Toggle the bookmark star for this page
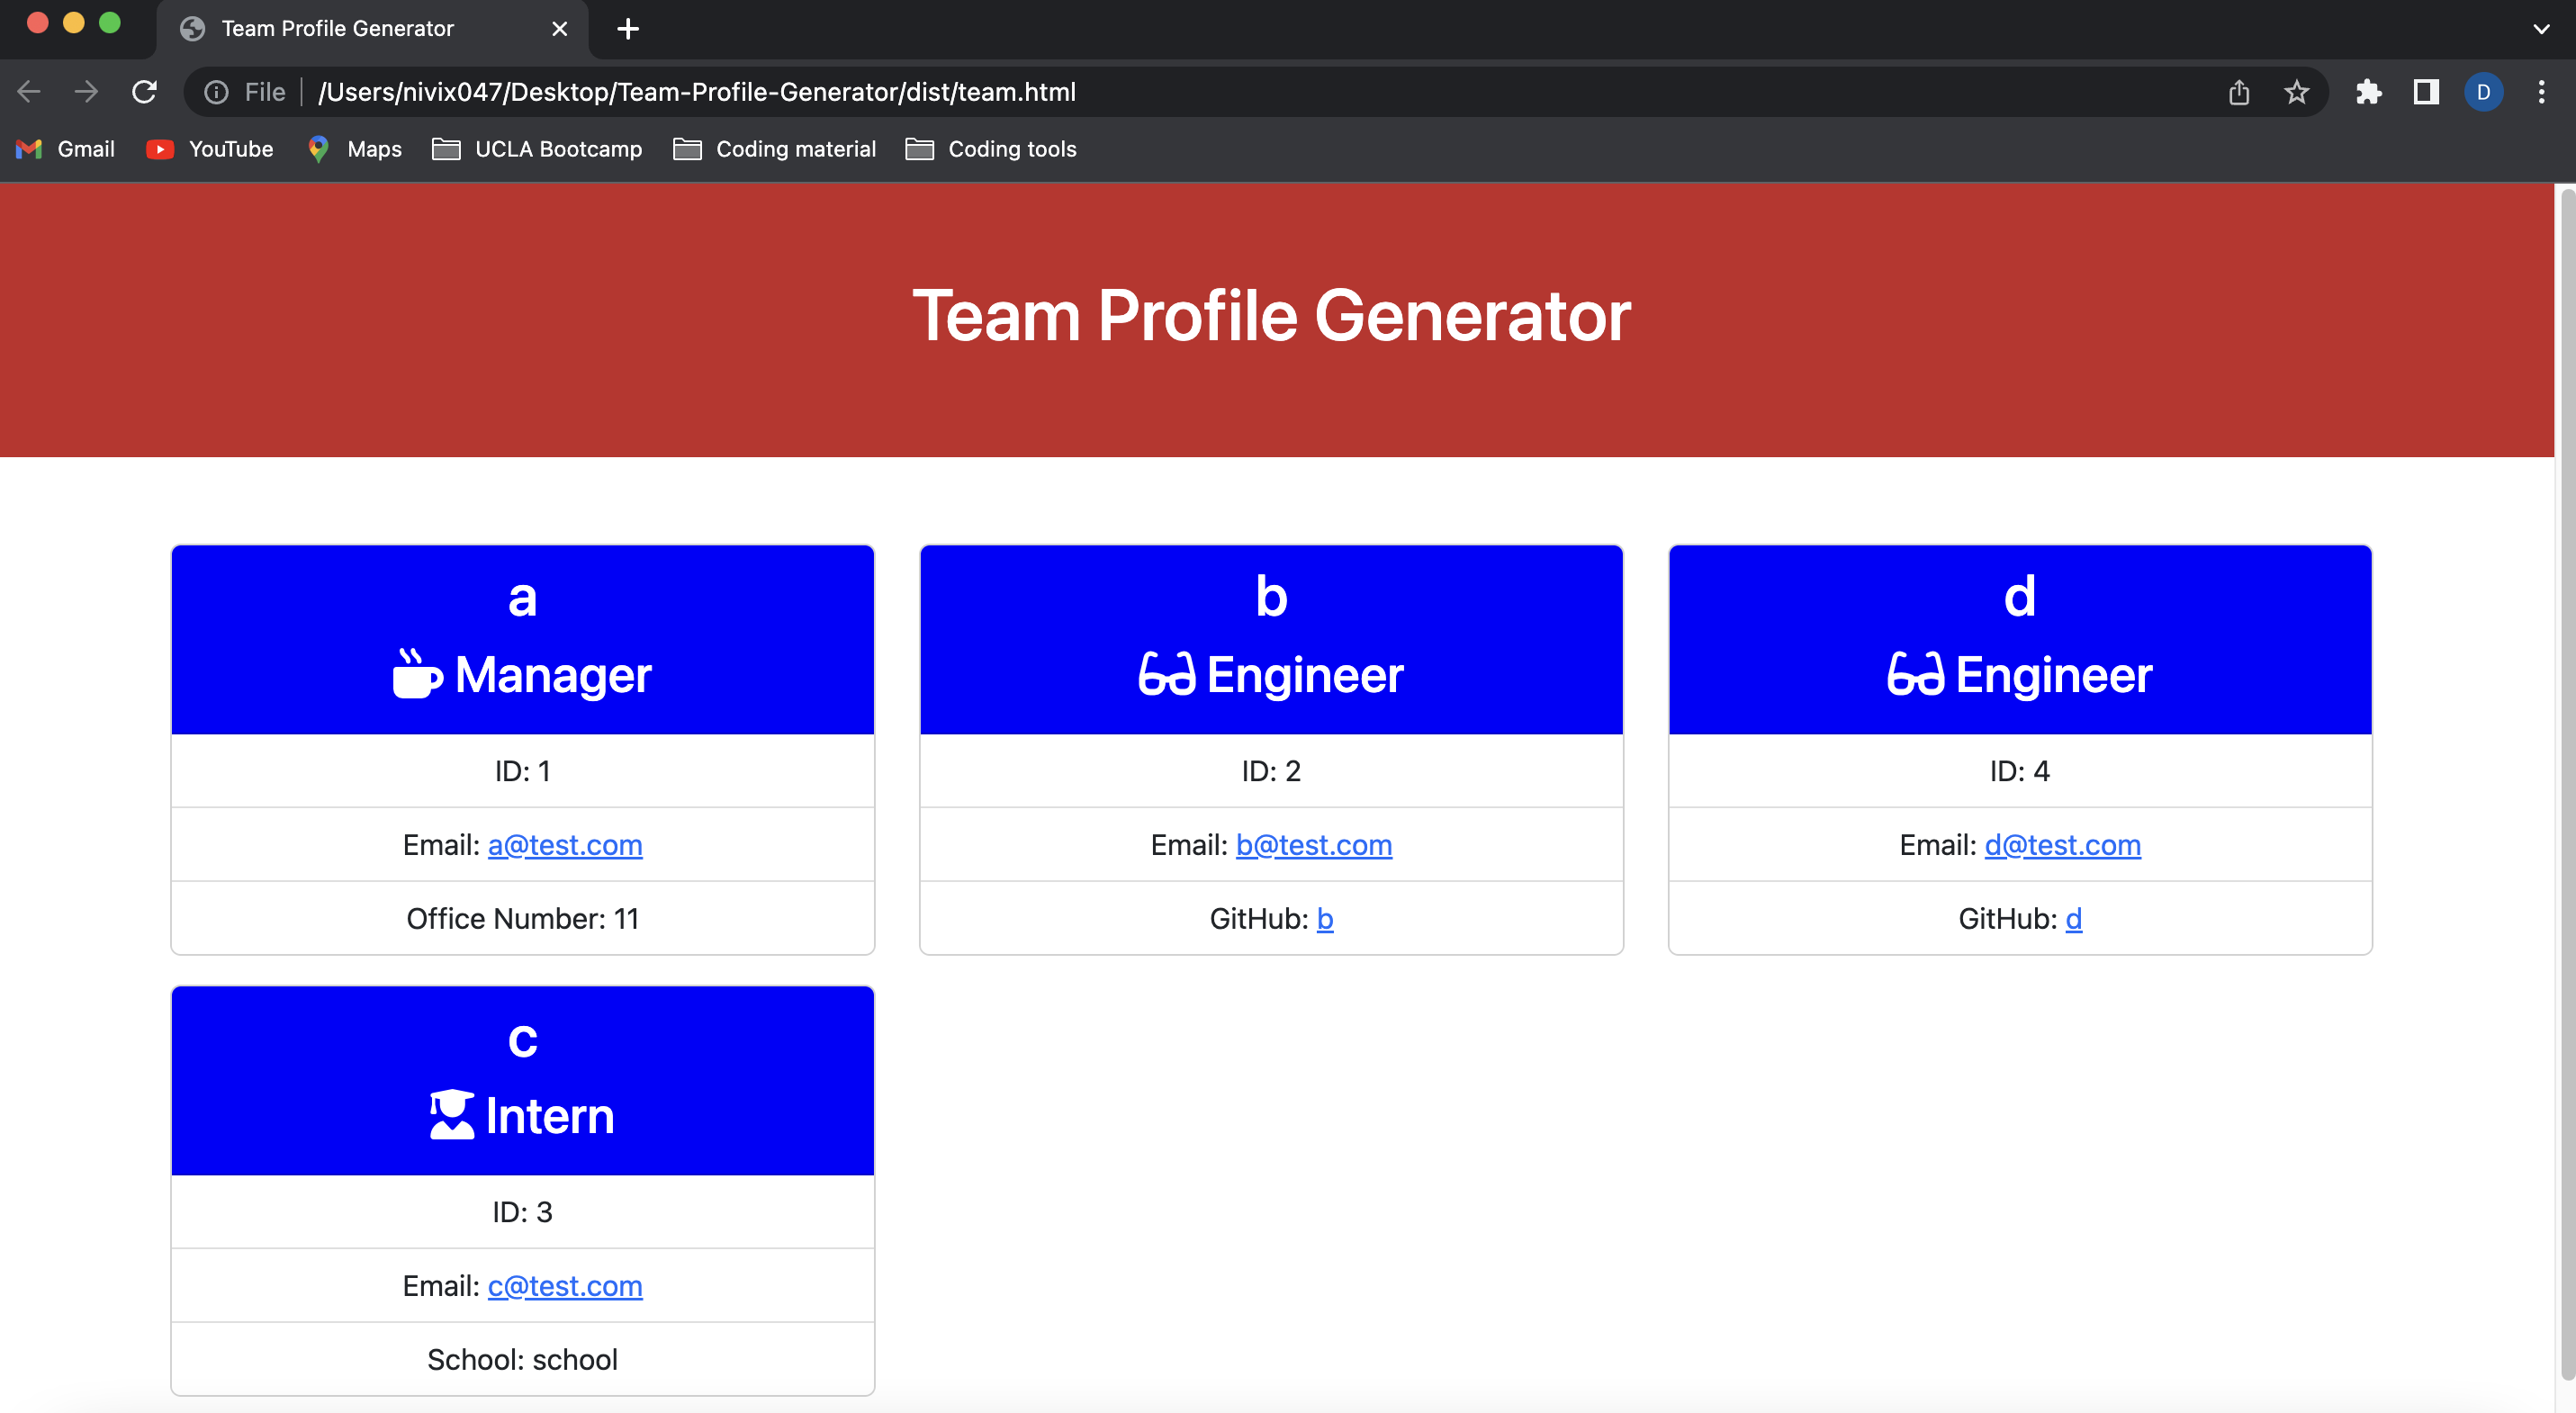Screen dimensions: 2576x1413 click(x=2296, y=92)
